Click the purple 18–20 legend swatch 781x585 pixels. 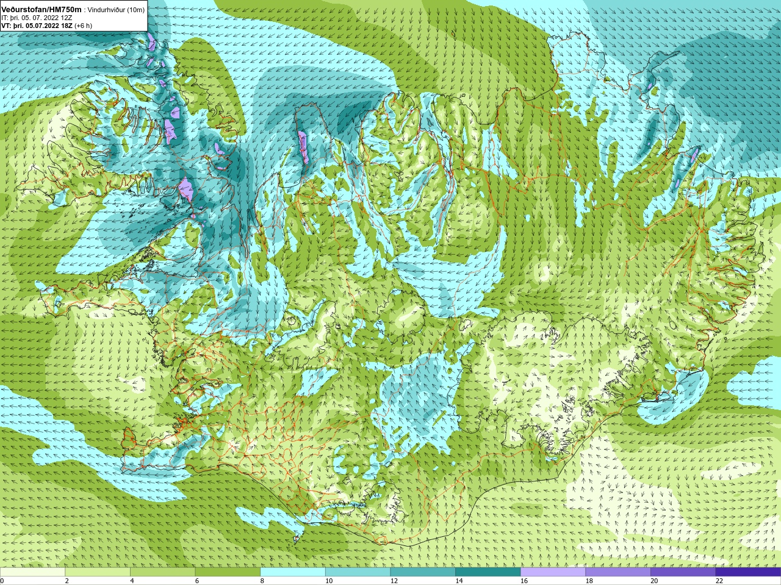coord(618,572)
